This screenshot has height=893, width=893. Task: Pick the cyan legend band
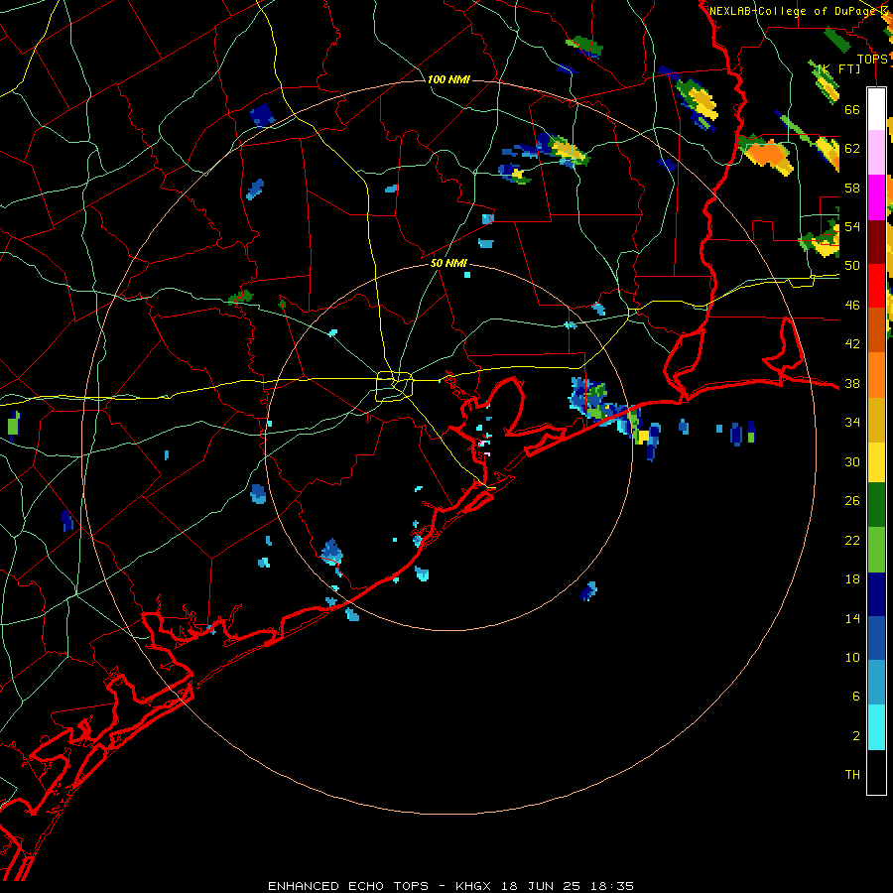point(876,727)
